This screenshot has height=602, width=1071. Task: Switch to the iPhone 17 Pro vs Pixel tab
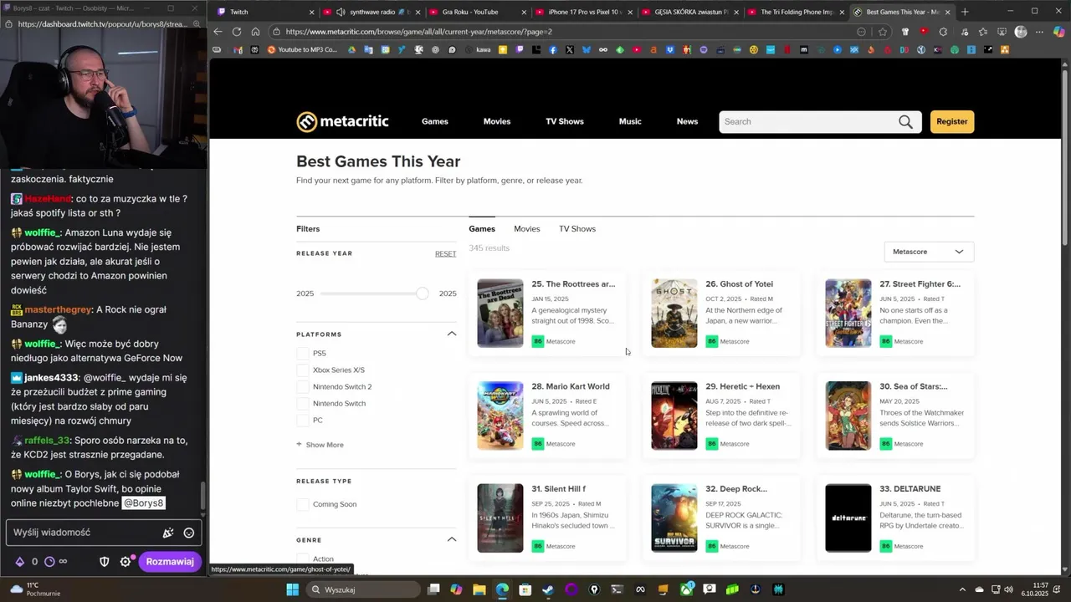point(586,12)
